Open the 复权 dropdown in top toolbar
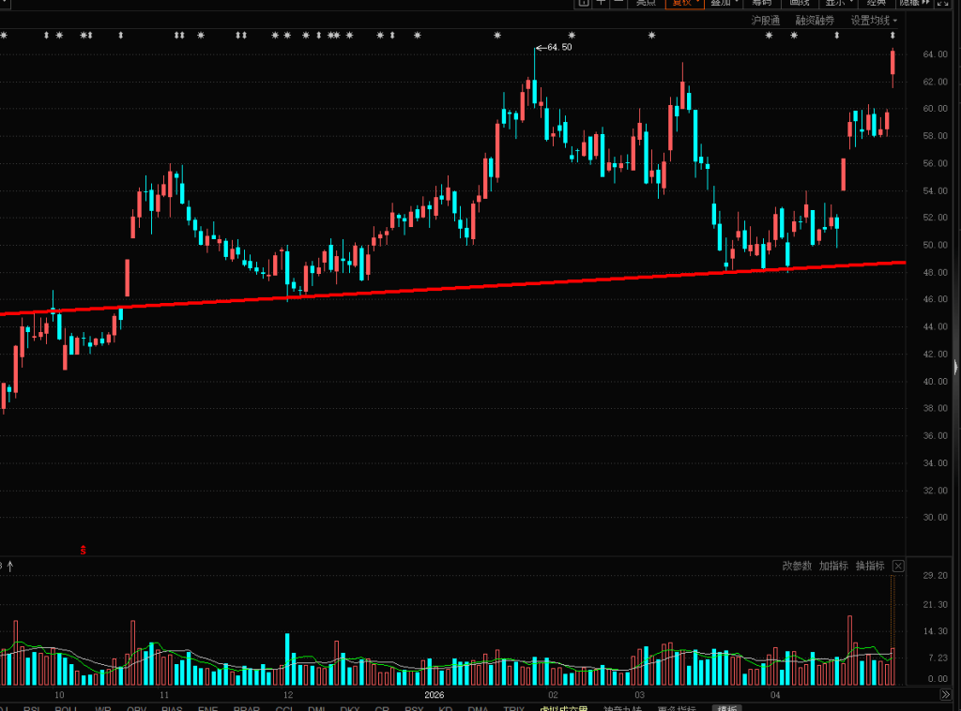Image resolution: width=961 pixels, height=711 pixels. 683,3
